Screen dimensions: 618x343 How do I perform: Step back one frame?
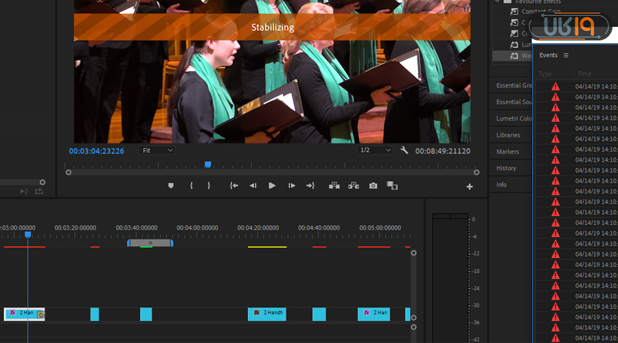tap(253, 186)
